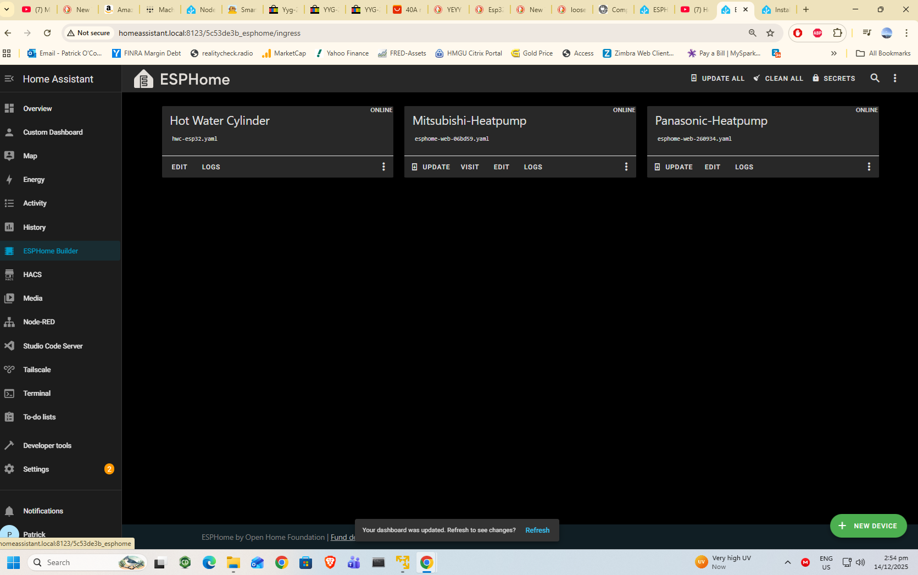Open the Brave browser taskbar icon
918x575 pixels.
[330, 562]
